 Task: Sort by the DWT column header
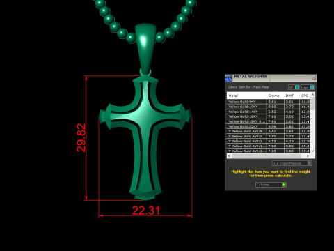coord(292,96)
